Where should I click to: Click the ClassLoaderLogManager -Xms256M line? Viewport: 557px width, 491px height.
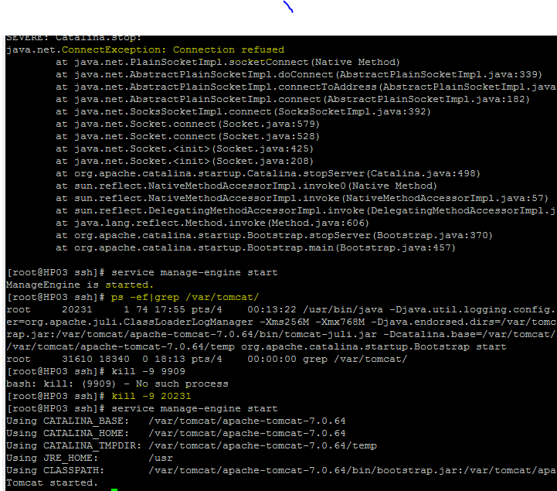click(281, 322)
